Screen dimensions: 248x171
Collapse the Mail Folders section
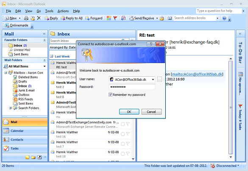click(x=45, y=61)
